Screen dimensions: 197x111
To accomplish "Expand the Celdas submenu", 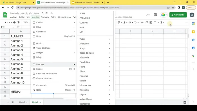I will pyautogui.click(x=54, y=22).
